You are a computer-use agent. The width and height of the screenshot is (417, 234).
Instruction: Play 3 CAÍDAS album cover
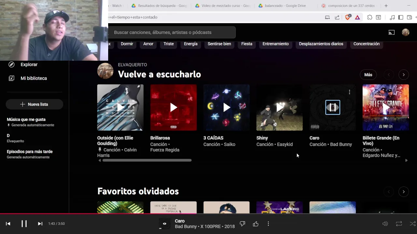pos(226,108)
